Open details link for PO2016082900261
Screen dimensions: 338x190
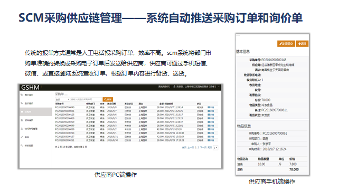click(x=211, y=140)
